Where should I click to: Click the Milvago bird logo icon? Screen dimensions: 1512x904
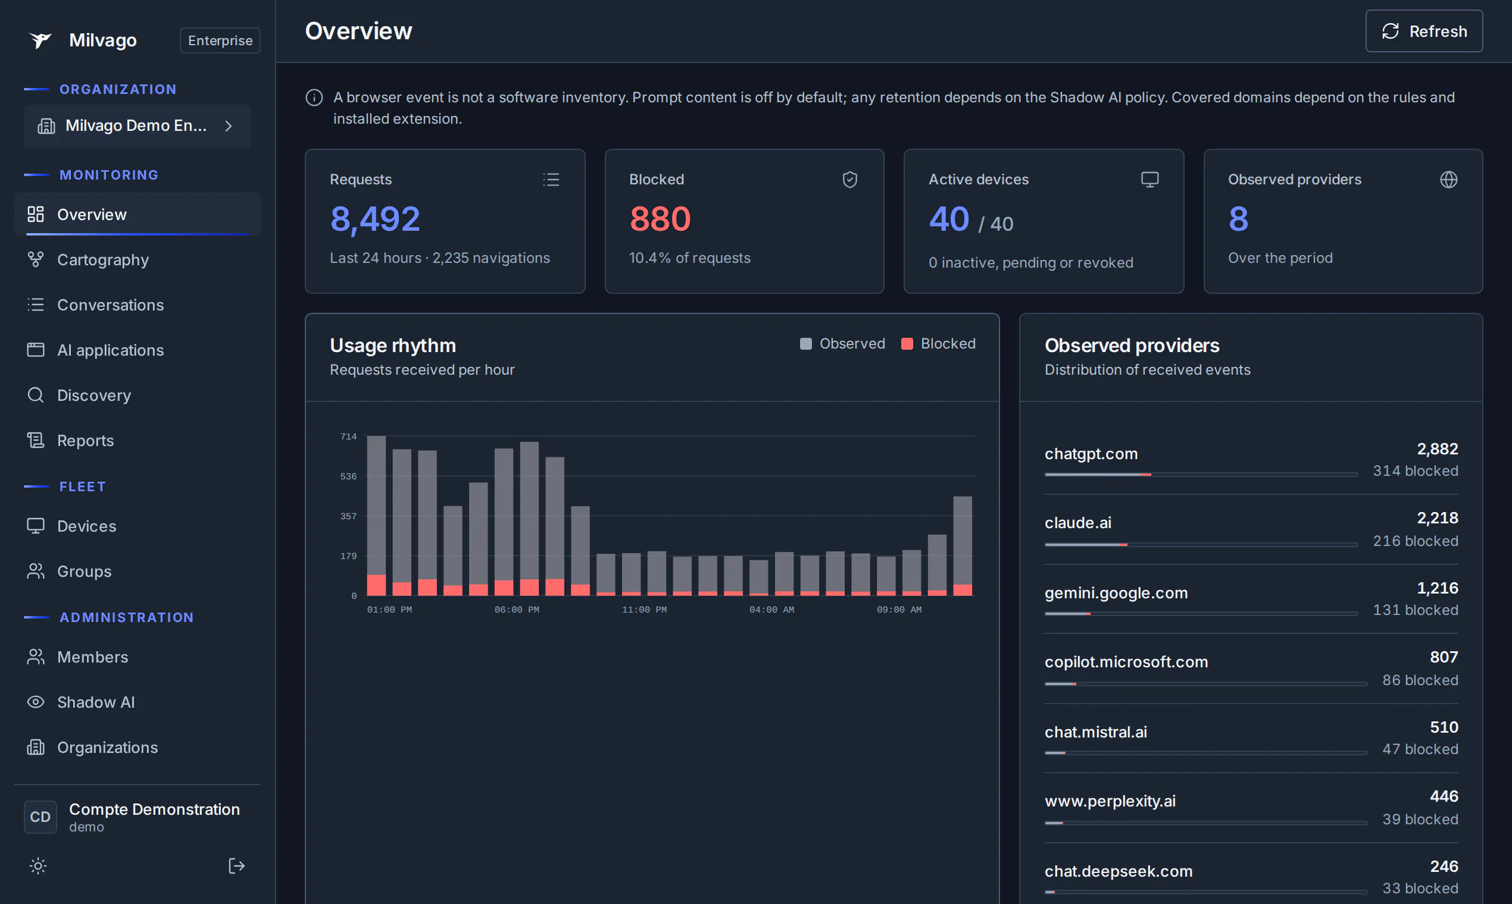pos(40,40)
